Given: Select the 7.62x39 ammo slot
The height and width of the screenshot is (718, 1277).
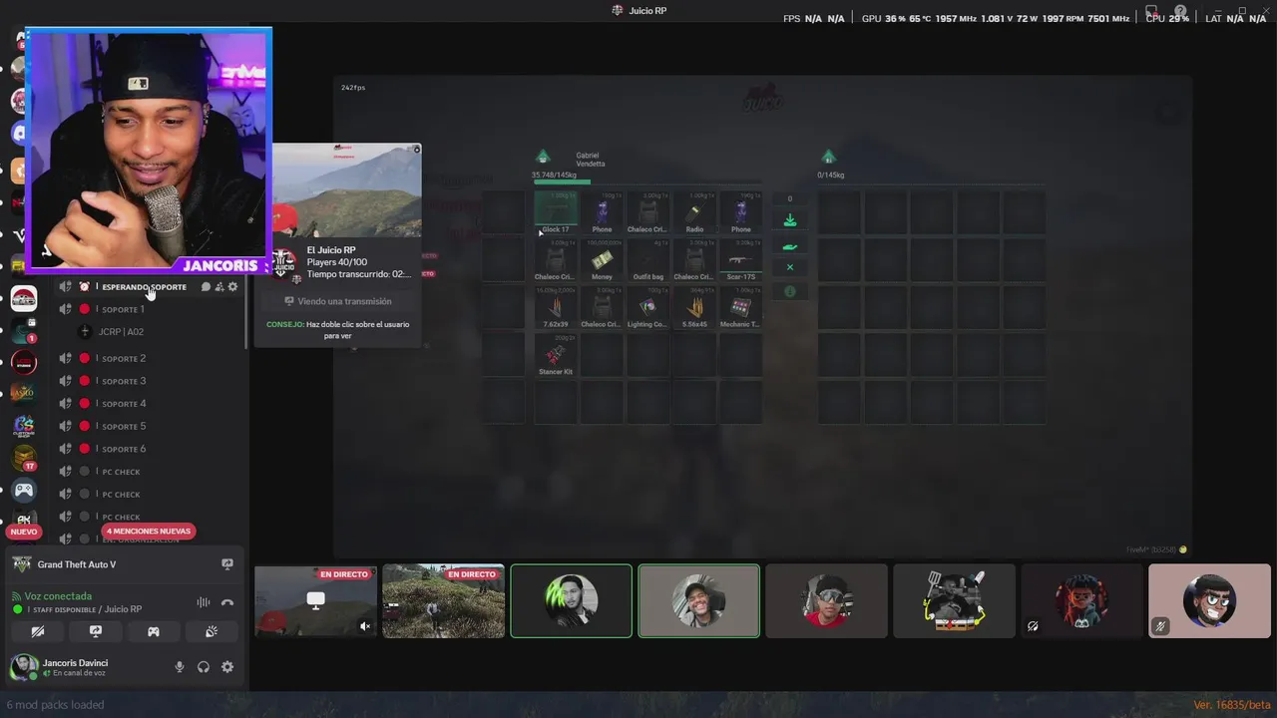Looking at the screenshot, I should (x=556, y=307).
